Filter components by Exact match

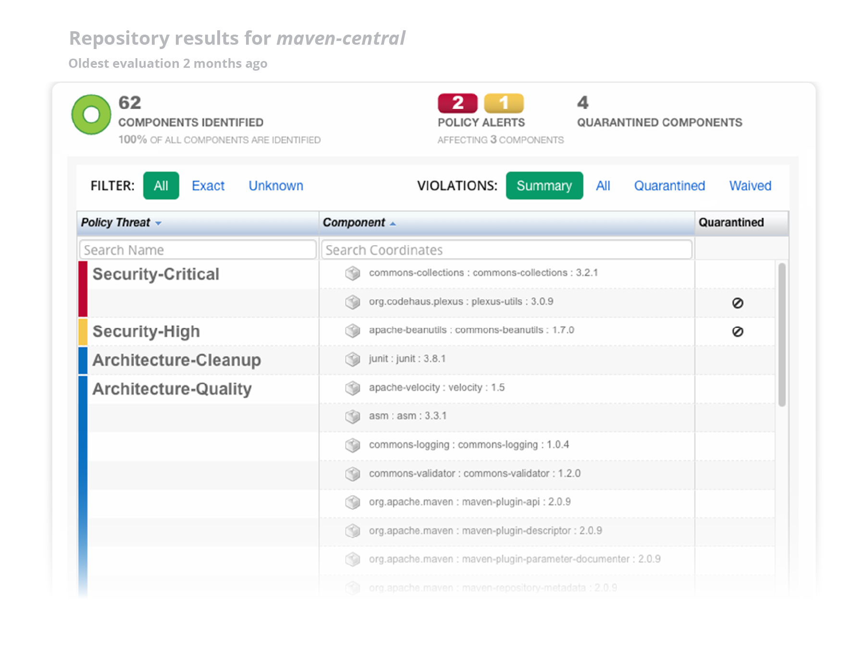(208, 186)
